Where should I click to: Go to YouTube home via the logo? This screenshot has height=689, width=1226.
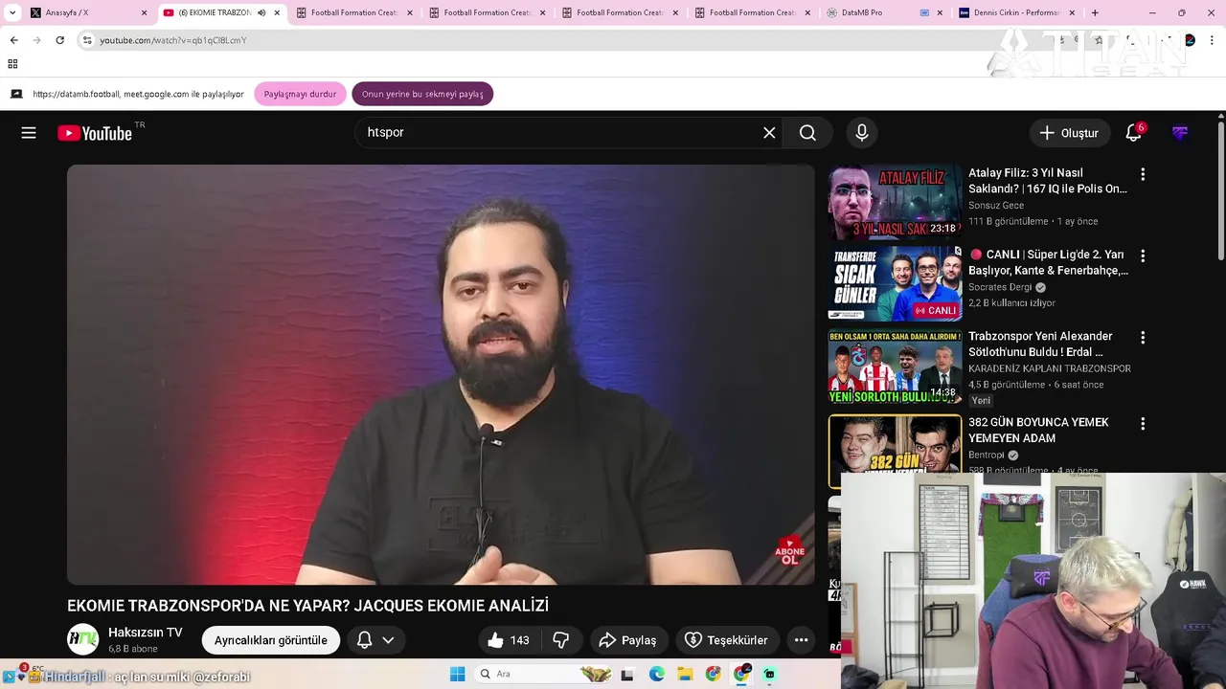(x=94, y=133)
